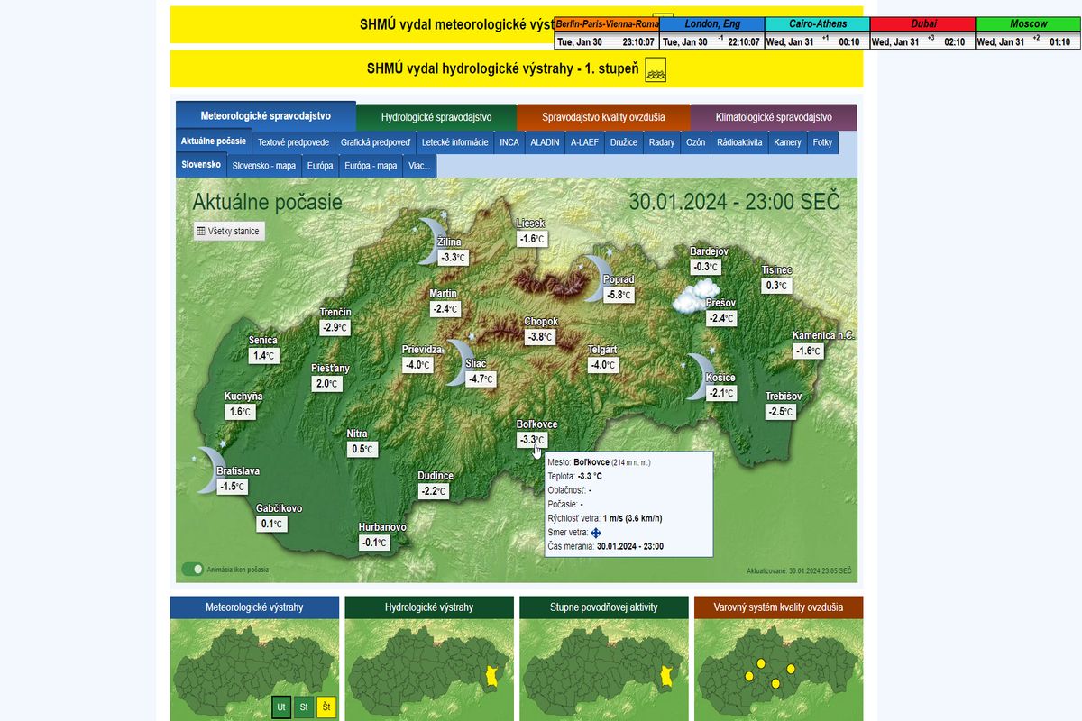Click the Všetky stanice button
The image size is (1082, 721).
(x=228, y=232)
